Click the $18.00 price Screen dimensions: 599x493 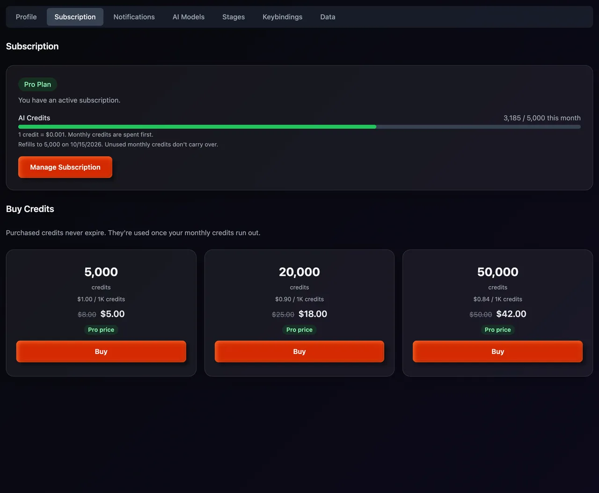tap(313, 314)
